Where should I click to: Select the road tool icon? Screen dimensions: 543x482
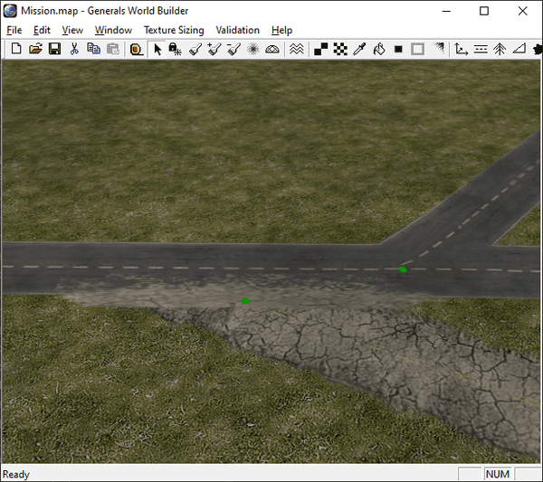[481, 49]
